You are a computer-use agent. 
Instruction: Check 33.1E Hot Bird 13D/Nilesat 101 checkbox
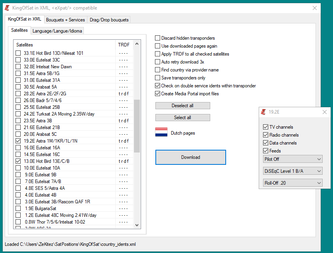click(x=18, y=53)
